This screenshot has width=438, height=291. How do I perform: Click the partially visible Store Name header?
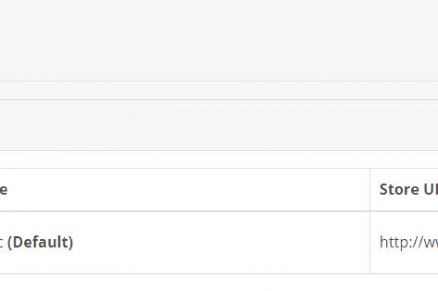tap(3, 190)
